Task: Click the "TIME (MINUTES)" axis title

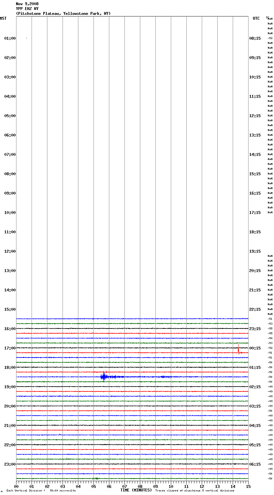Action: point(136,490)
